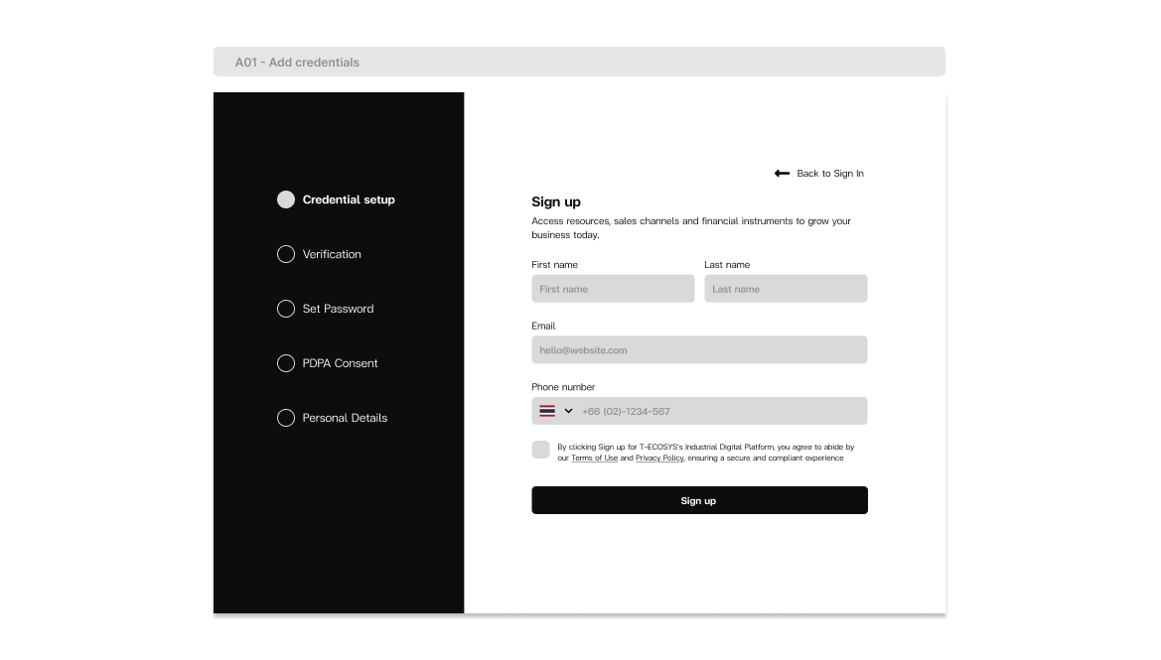This screenshot has height=660, width=1161.
Task: Click the Personal Details step circle
Action: 286,418
